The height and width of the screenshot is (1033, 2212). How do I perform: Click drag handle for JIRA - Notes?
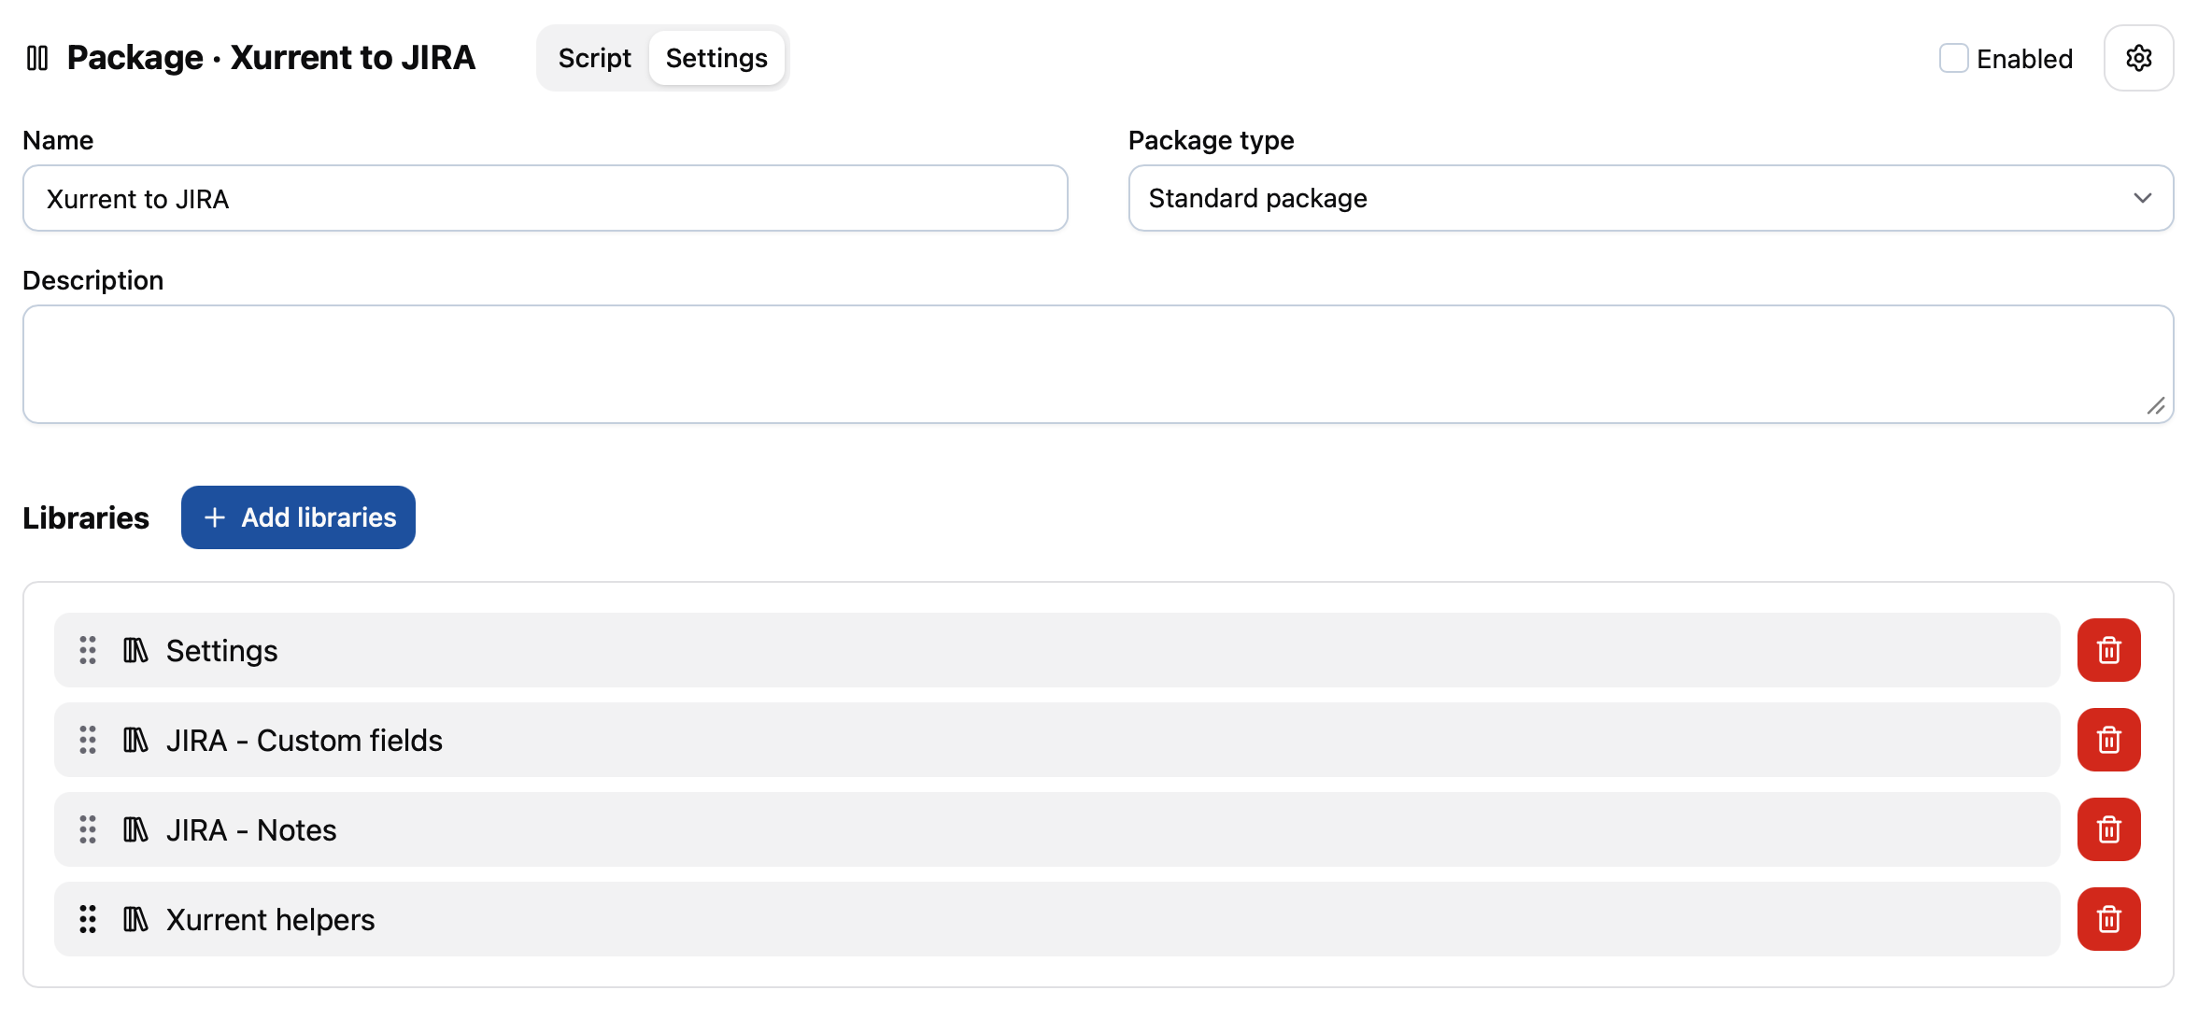[x=88, y=829]
